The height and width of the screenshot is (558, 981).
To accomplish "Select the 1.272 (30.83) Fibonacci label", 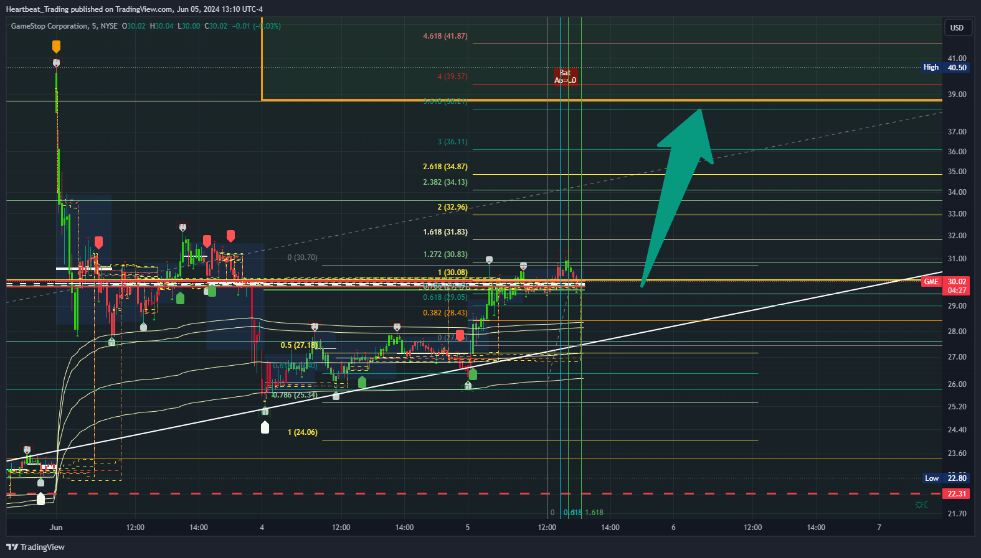I will (445, 254).
